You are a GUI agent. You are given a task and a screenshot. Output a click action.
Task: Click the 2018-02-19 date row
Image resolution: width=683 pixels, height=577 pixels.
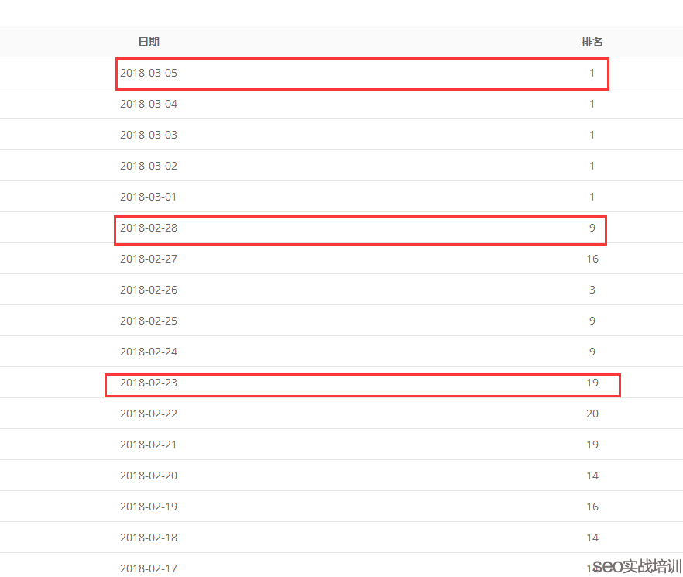(149, 507)
